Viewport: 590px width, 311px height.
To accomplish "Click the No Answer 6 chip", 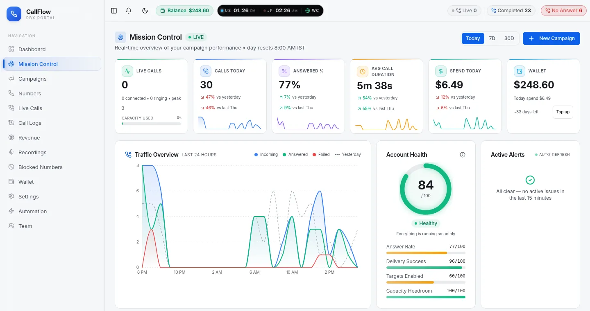I will [564, 11].
